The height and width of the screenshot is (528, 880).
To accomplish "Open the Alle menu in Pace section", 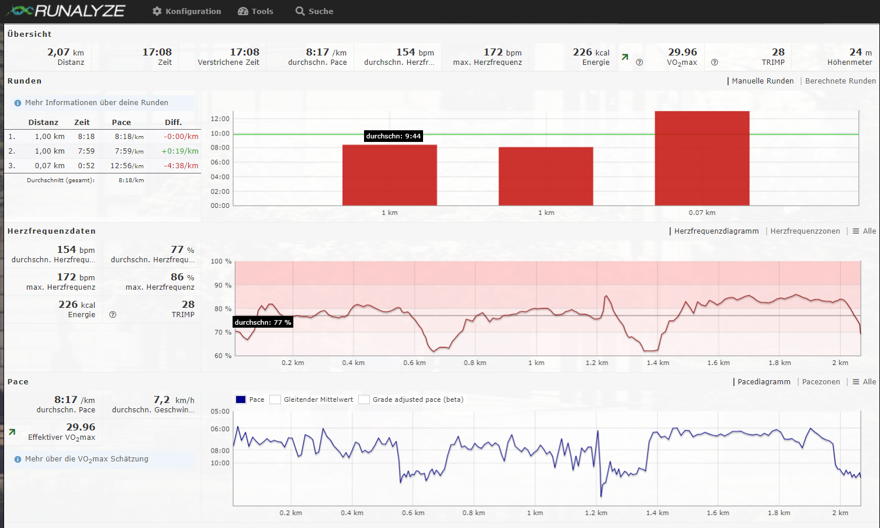I will 864,382.
